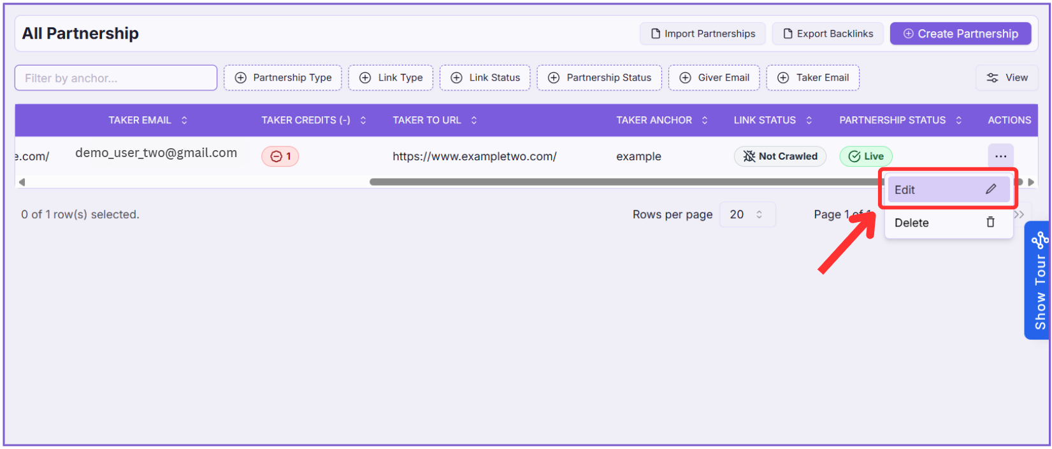This screenshot has width=1052, height=449.
Task: Click the Not Crawled status badge
Action: point(780,156)
